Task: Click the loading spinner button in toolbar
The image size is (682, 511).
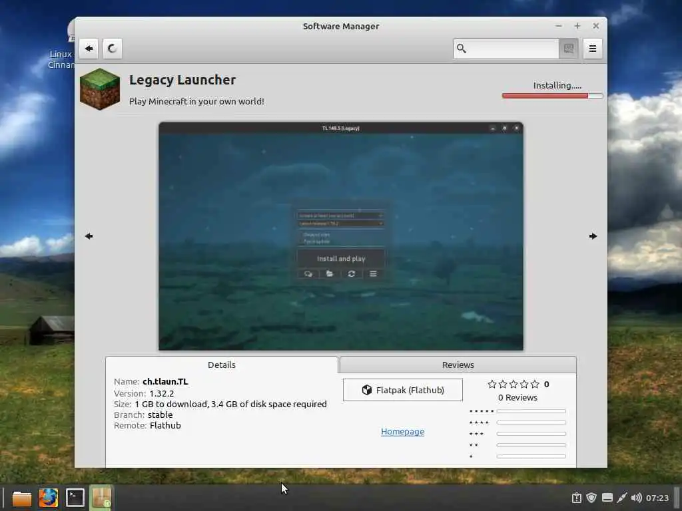Action: pyautogui.click(x=112, y=48)
